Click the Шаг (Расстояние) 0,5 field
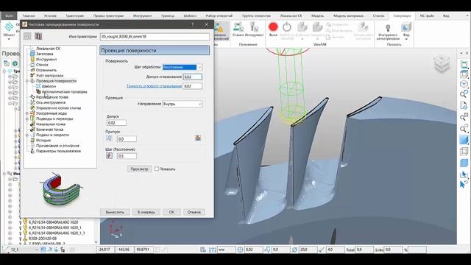The width and height of the screenshot is (471, 265). (x=127, y=156)
